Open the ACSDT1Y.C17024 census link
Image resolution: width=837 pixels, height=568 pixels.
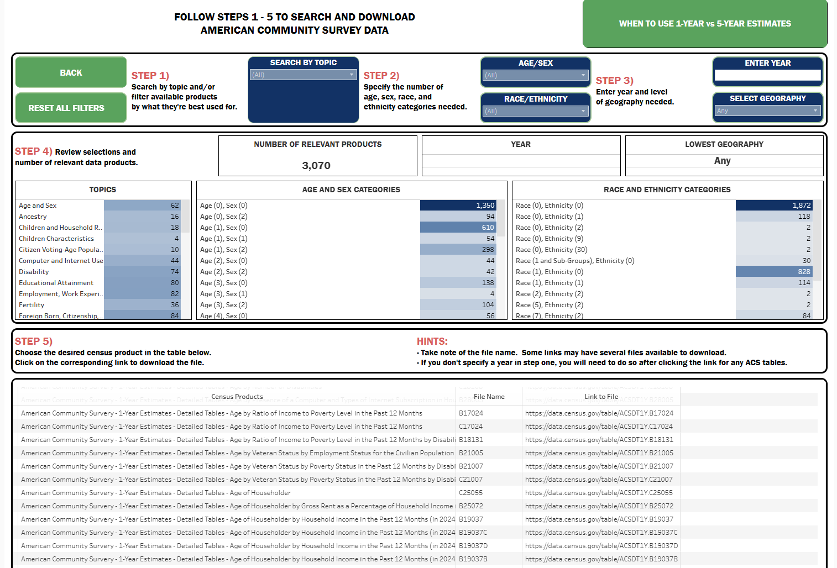[599, 427]
